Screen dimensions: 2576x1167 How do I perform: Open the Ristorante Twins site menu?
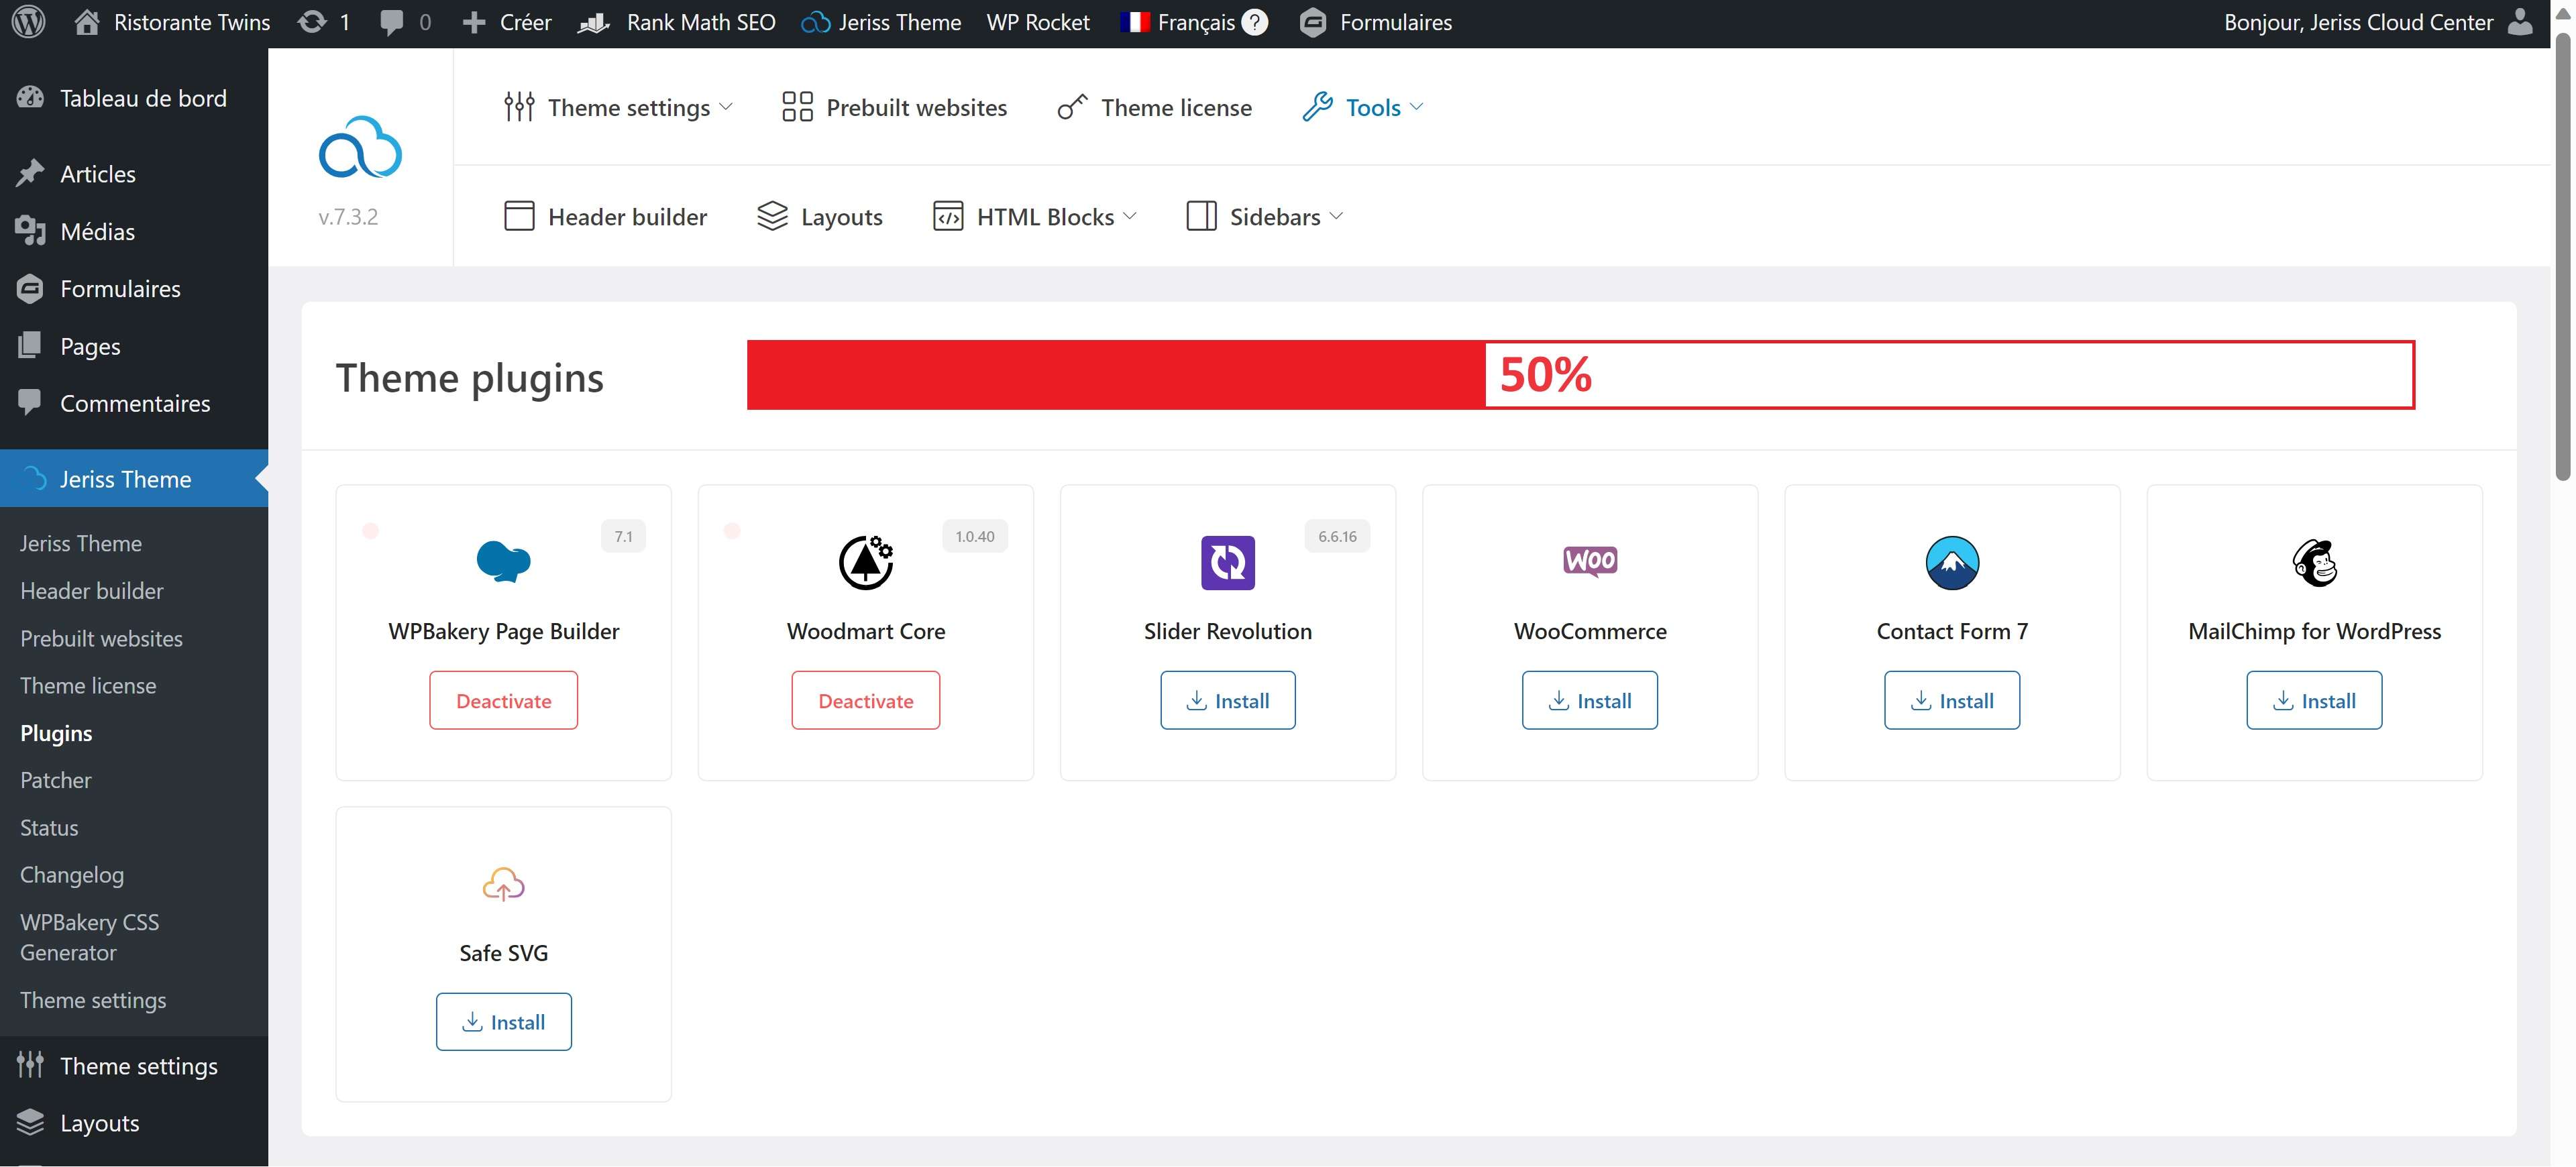tap(172, 22)
